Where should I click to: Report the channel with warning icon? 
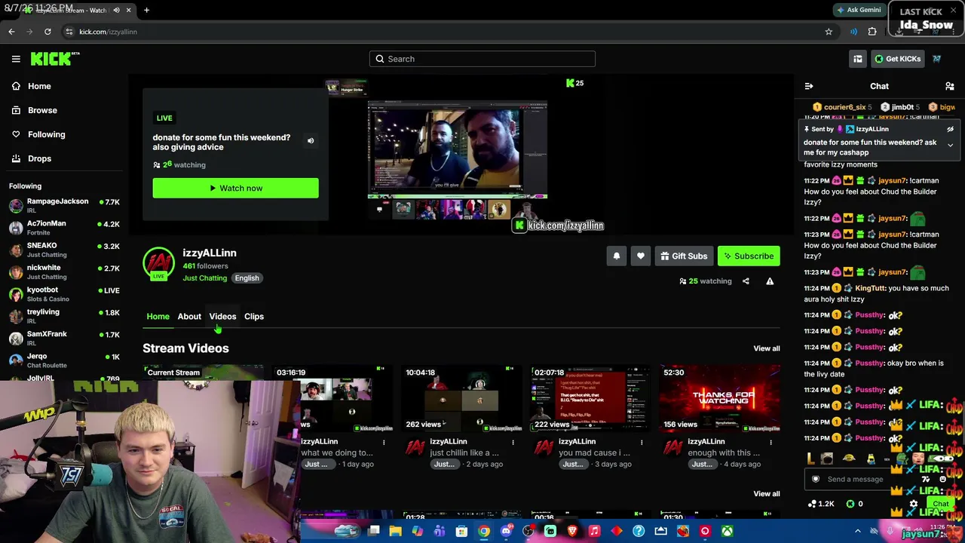click(770, 281)
